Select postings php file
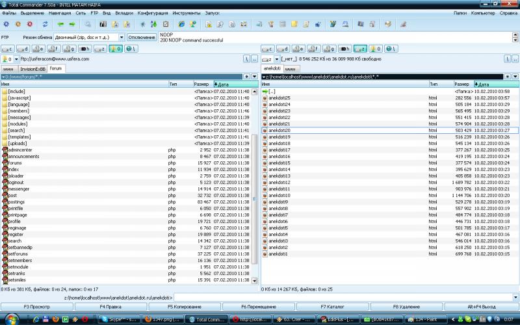Image resolution: width=520 pixels, height=325 pixels. (126, 202)
